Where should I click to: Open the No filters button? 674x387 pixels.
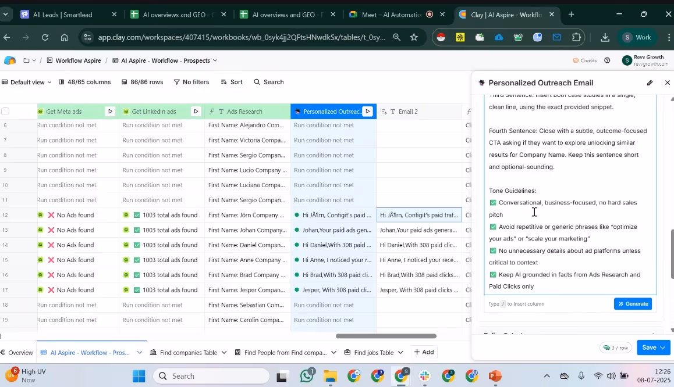point(191,82)
